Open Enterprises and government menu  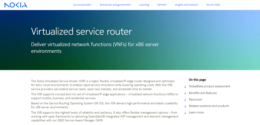(x=115, y=5)
